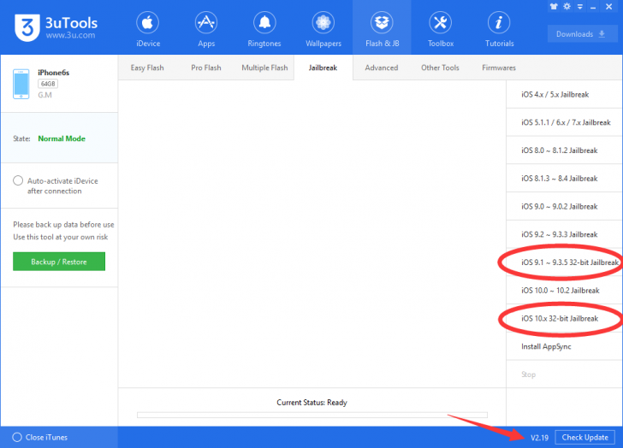The image size is (623, 448).
Task: Open settings gear in title bar
Action: tap(567, 6)
